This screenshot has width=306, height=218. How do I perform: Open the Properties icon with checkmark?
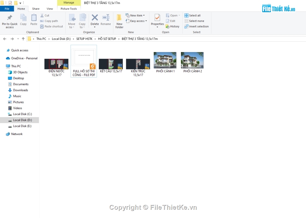click(x=157, y=18)
